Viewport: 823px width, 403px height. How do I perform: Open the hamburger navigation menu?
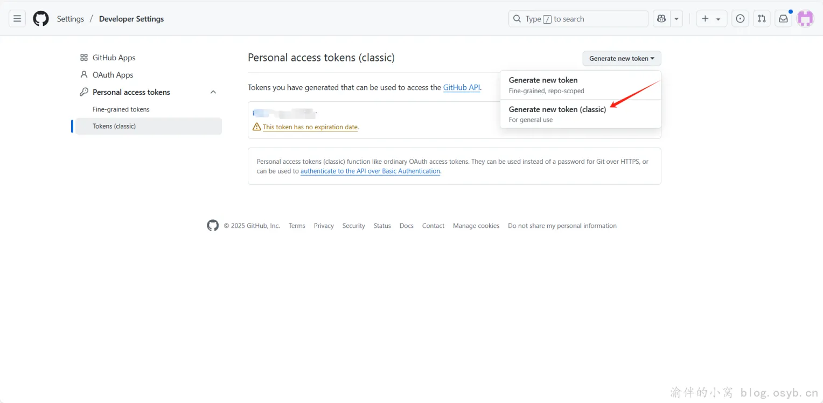click(17, 19)
